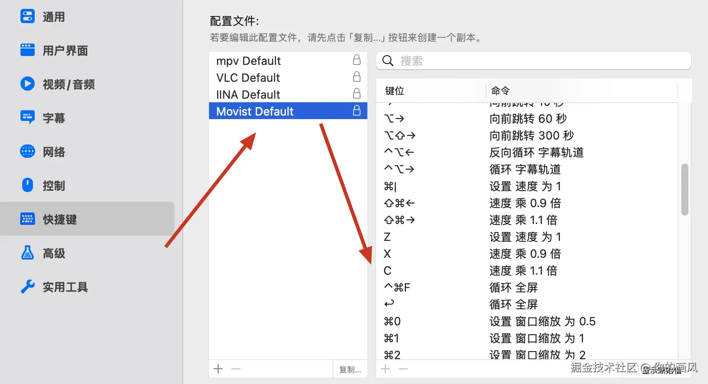This screenshot has width=708, height=384.
Task: Add a key binding with plus button
Action: (x=386, y=369)
